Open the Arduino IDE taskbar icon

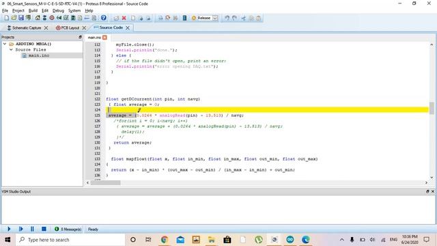pyautogui.click(x=290, y=240)
